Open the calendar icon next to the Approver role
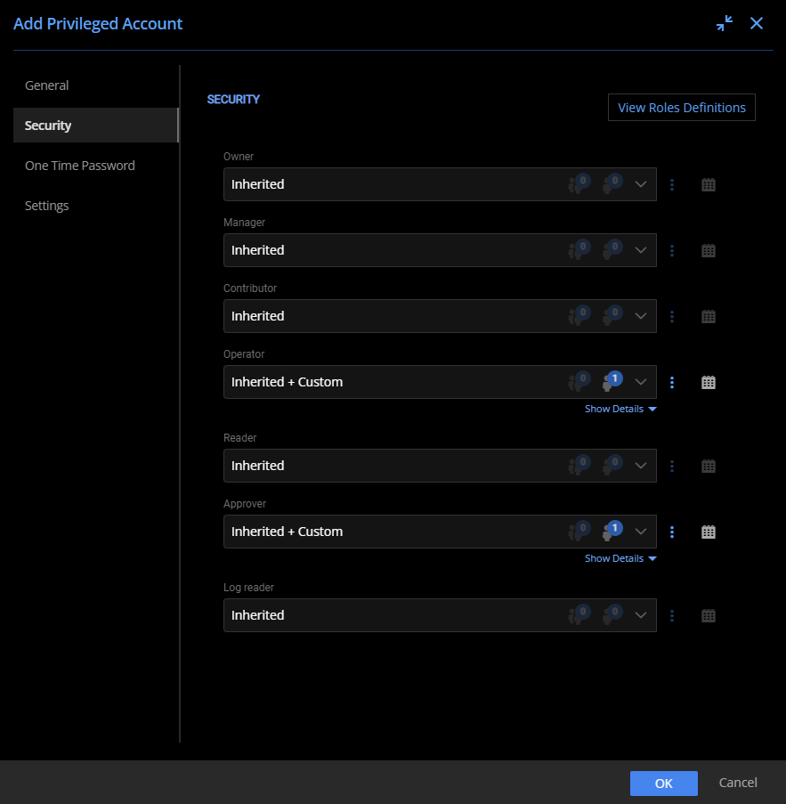786x804 pixels. point(708,532)
